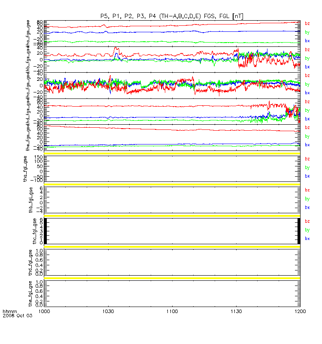Image resolution: width=322 pixels, height=344 pixels.
Task: Click the bz legend label of the thd_fgs panel
Action: (x=307, y=101)
